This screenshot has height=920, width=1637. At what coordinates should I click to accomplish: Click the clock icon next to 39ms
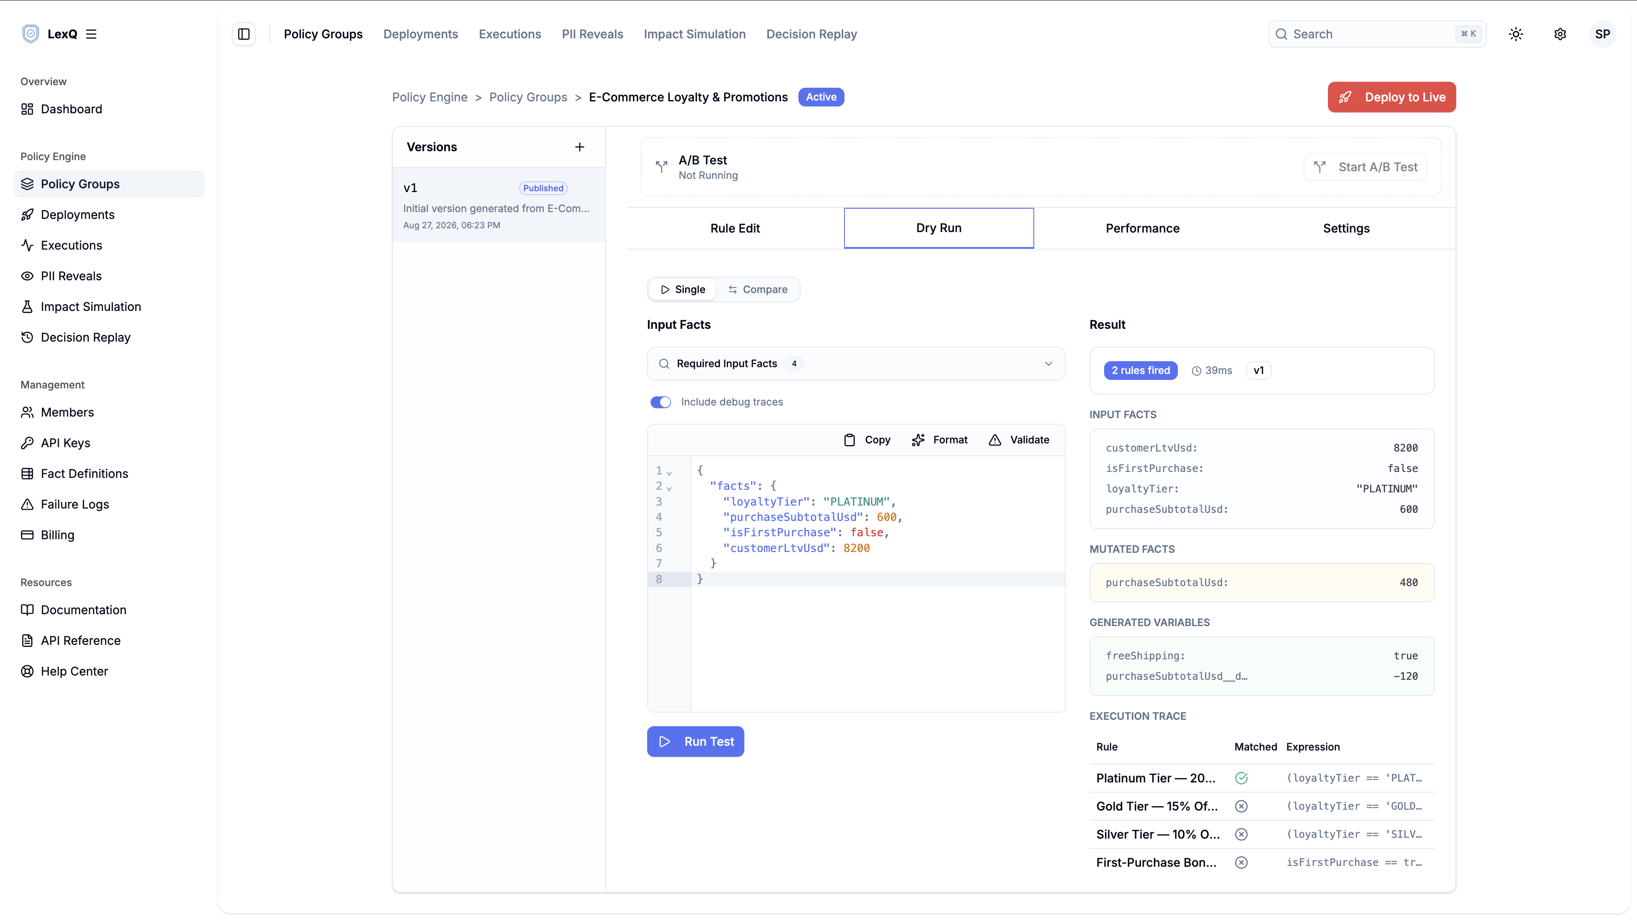click(x=1197, y=371)
